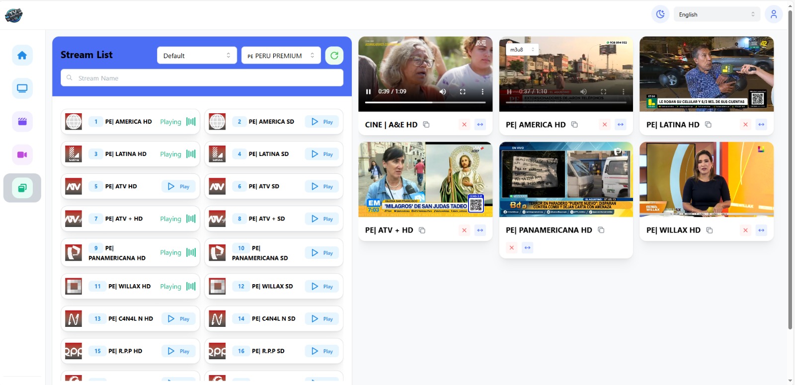Expand the PE| WILLAX HD player width
Image resolution: width=795 pixels, height=385 pixels.
tap(761, 230)
